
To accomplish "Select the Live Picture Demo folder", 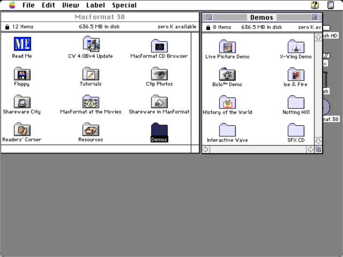I will click(227, 47).
